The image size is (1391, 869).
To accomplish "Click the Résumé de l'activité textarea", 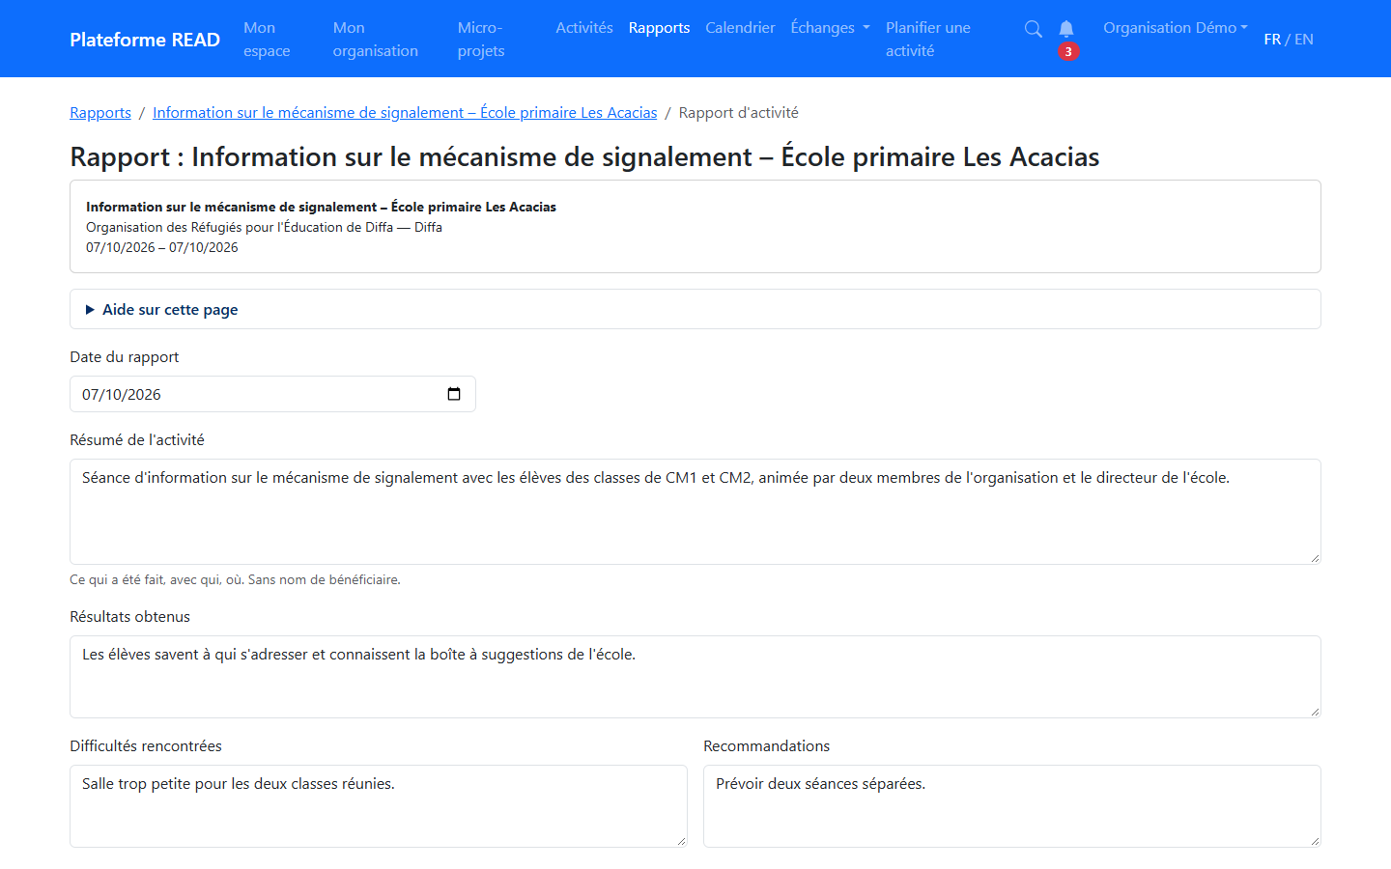I will click(x=695, y=512).
